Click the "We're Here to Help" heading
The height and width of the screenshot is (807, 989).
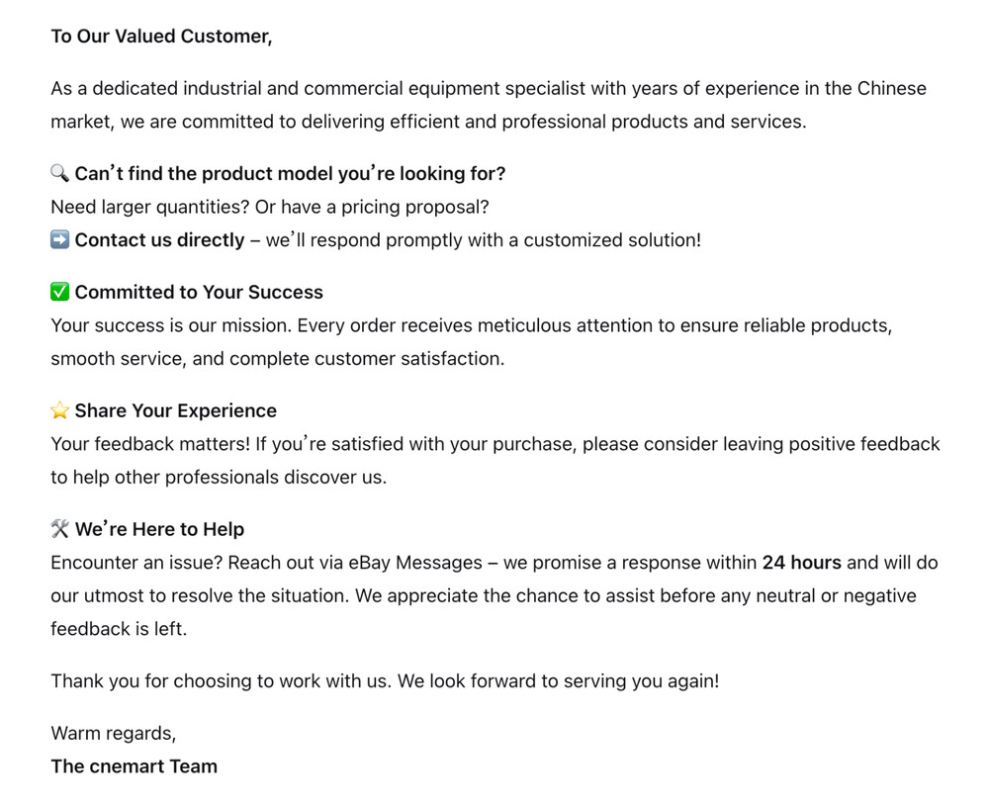point(159,530)
